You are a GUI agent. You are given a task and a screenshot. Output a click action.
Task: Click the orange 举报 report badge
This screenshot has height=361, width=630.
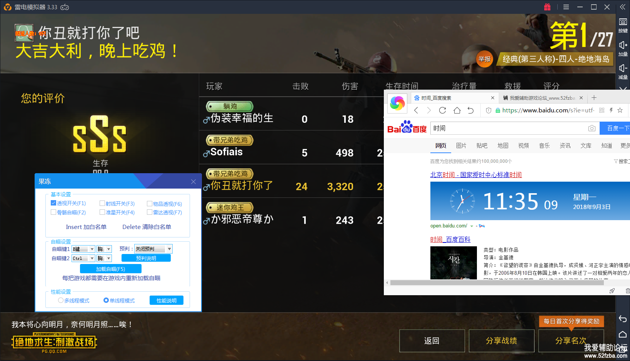[484, 59]
